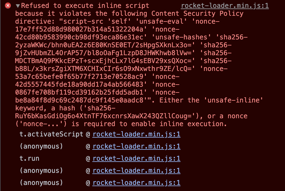The height and width of the screenshot is (191, 285).
Task: Open source for second (anonymous) stack frame
Action: (x=137, y=170)
